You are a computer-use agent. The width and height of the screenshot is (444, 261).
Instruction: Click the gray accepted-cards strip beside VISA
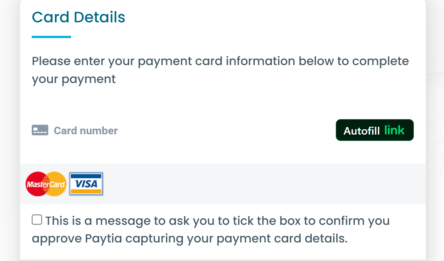tap(264, 184)
